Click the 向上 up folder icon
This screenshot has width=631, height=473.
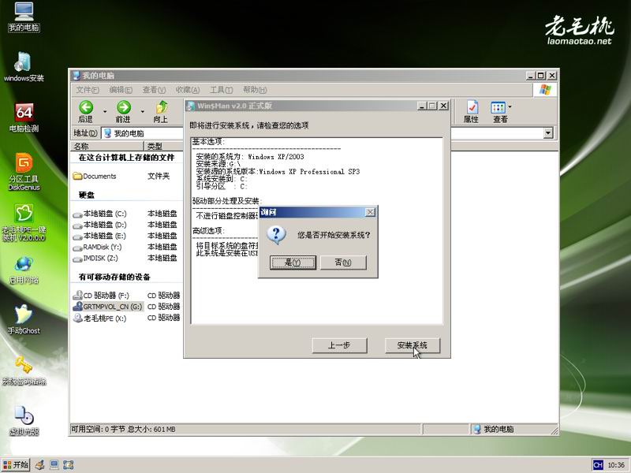pyautogui.click(x=161, y=111)
